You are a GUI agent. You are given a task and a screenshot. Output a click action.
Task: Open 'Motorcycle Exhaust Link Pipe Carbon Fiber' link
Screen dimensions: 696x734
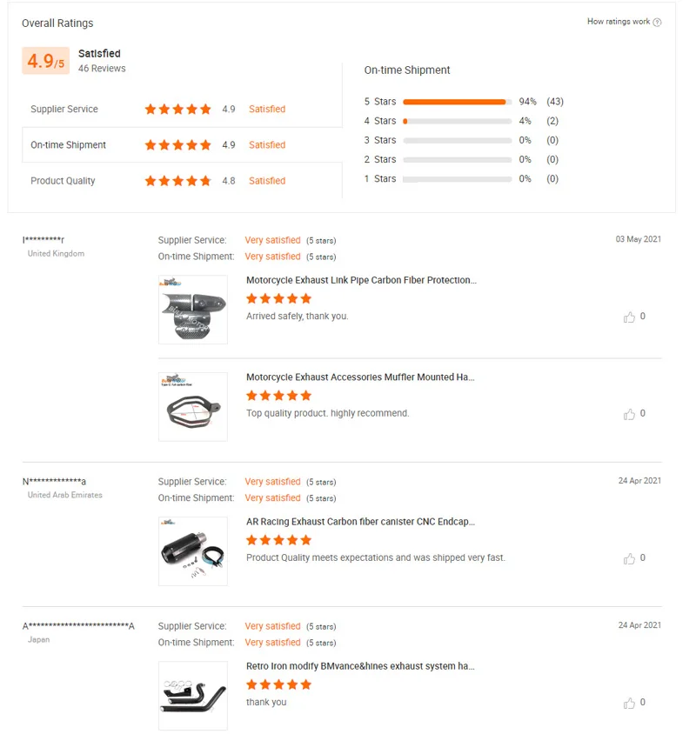coord(361,280)
